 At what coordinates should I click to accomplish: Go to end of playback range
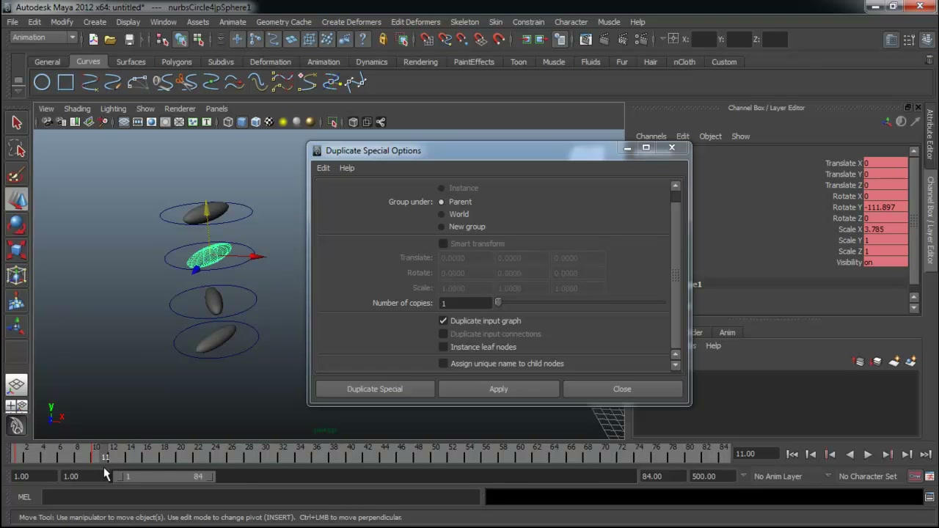pyautogui.click(x=926, y=455)
